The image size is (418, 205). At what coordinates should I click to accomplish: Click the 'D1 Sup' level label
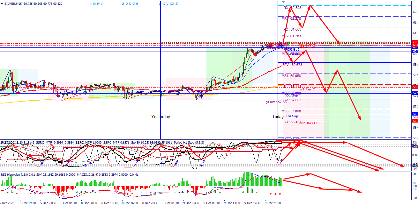click(292, 95)
